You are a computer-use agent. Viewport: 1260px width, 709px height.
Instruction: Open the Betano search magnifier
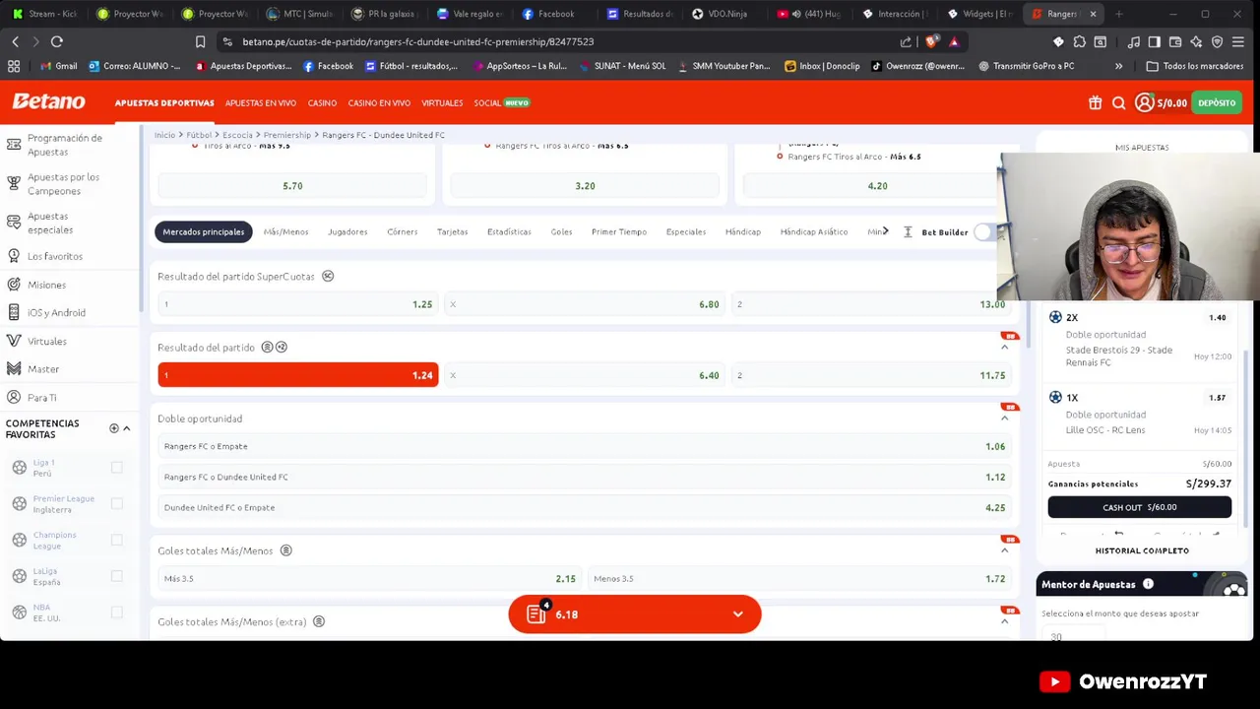(x=1118, y=102)
